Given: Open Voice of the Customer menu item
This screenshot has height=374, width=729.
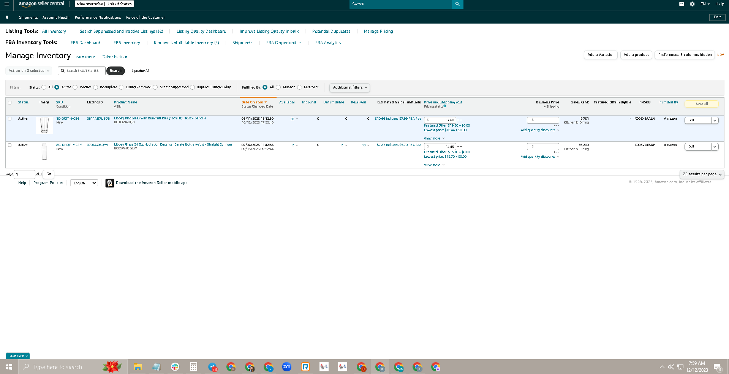Looking at the screenshot, I should [145, 17].
